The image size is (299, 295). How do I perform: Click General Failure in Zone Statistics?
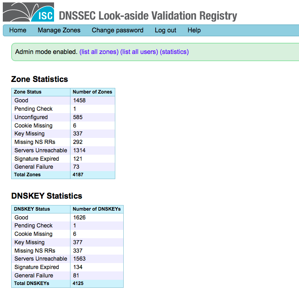click(x=34, y=167)
